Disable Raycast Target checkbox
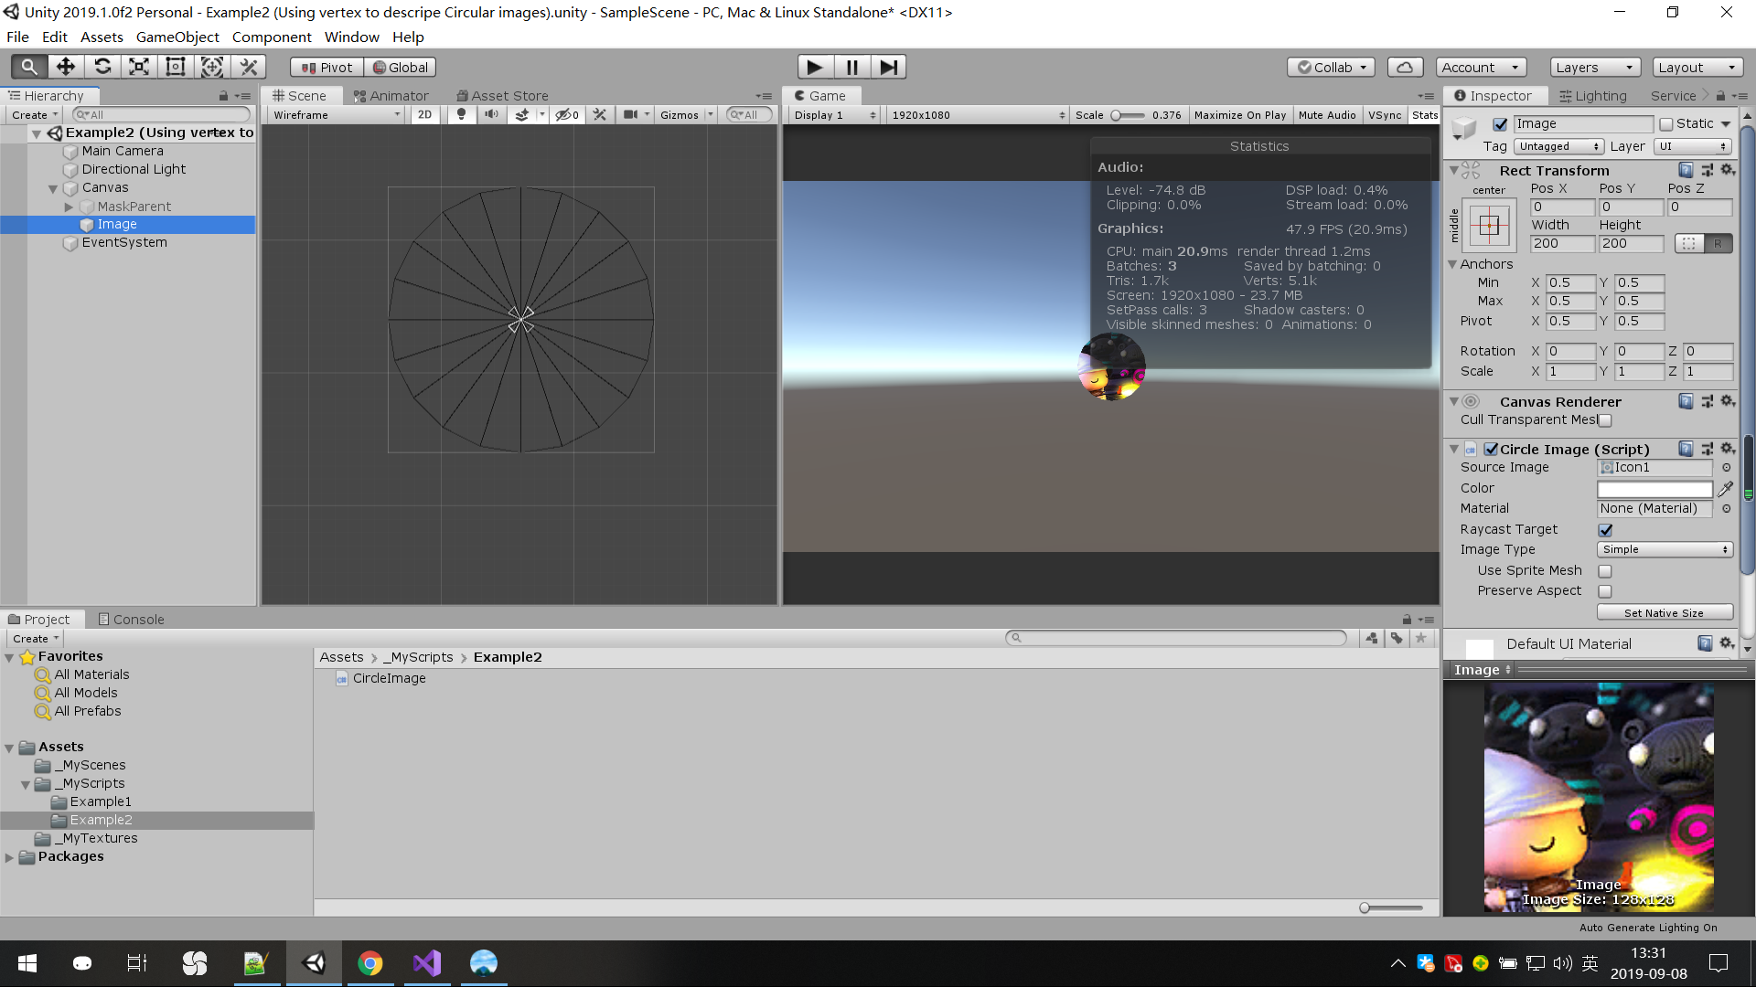Screen dimensions: 1756x987 tap(1605, 530)
